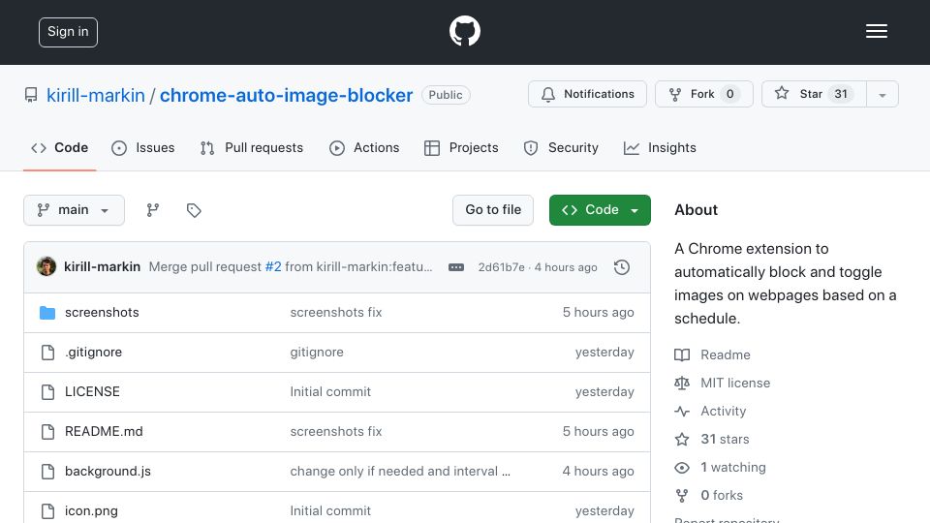Click file icon beside LICENSE
The height and width of the screenshot is (523, 930).
click(x=47, y=392)
